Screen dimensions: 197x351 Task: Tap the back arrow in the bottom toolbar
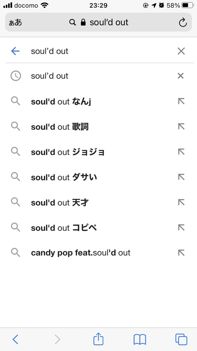point(16,339)
